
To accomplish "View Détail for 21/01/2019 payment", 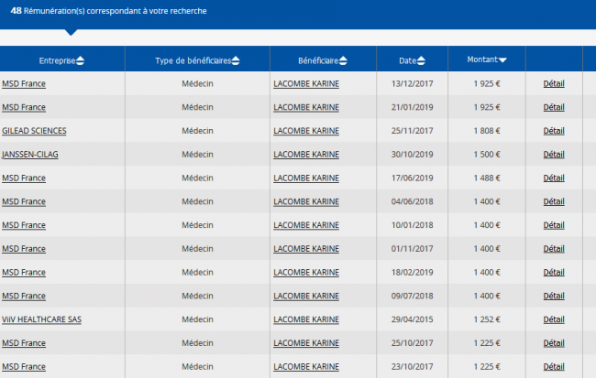I will pos(554,107).
